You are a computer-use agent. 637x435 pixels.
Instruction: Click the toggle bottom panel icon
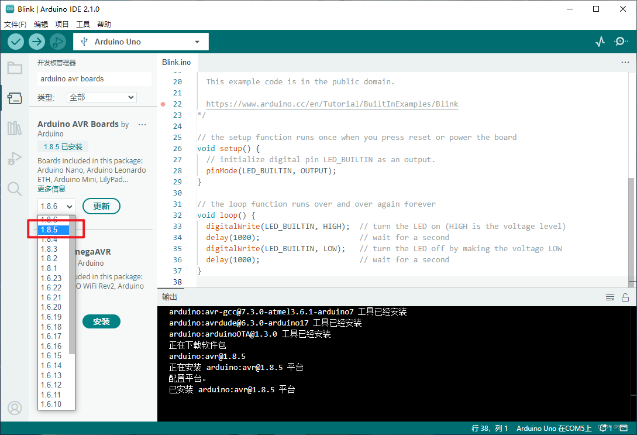point(624,428)
